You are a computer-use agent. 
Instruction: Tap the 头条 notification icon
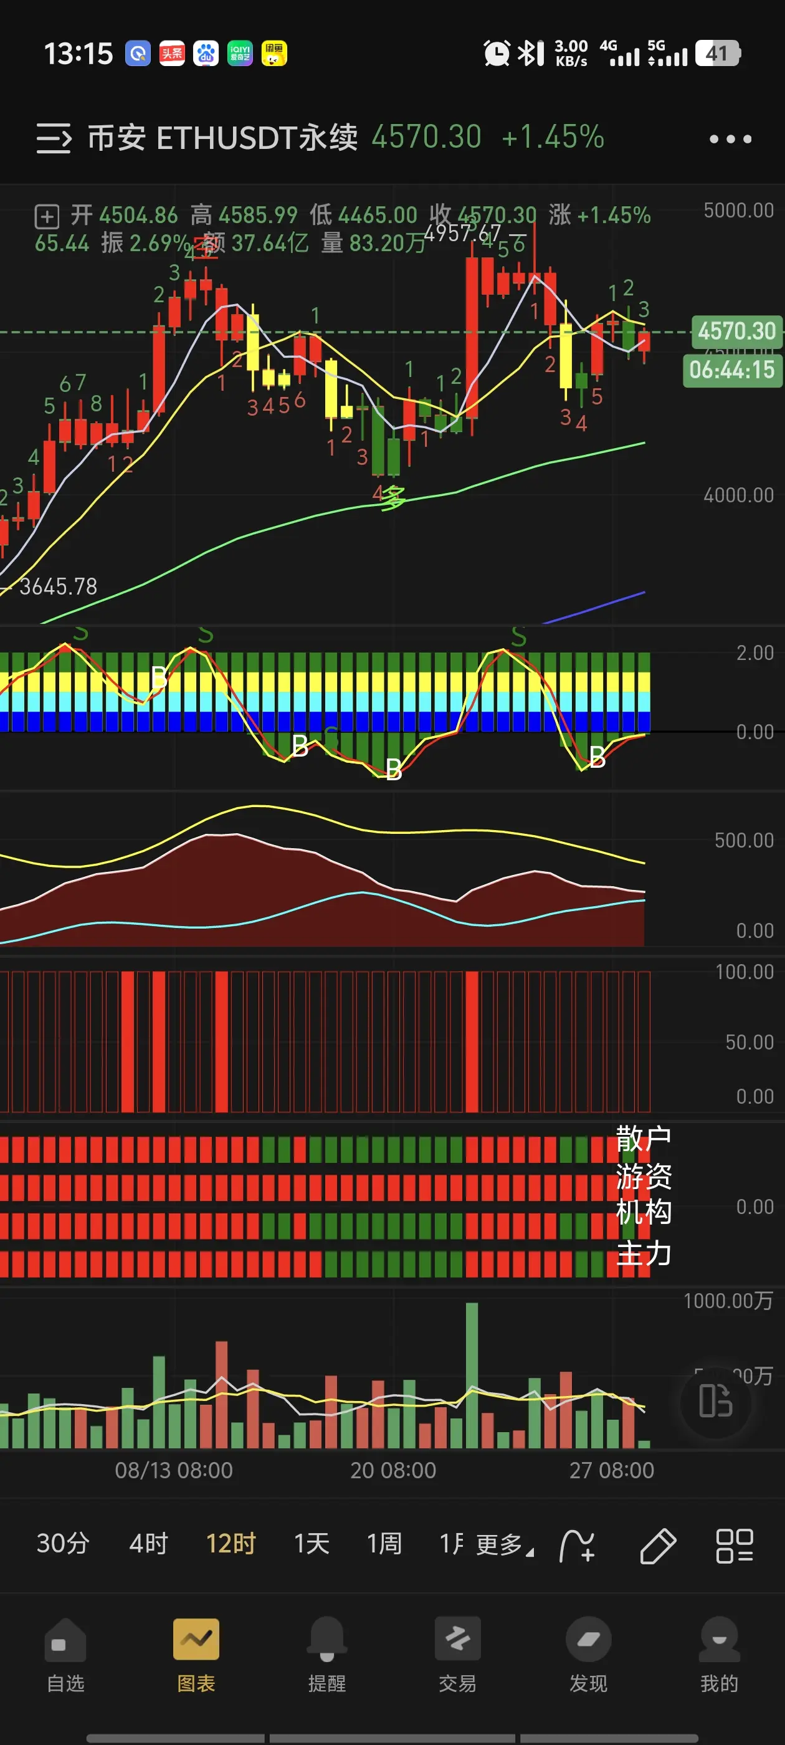[x=172, y=54]
